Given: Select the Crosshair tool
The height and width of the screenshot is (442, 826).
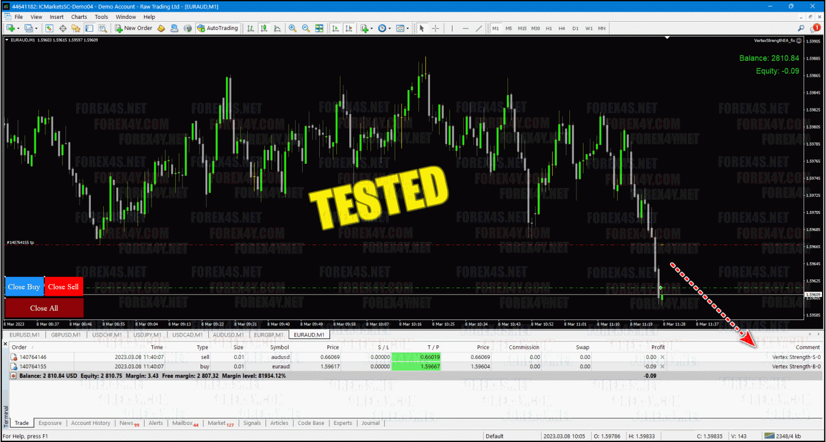Looking at the screenshot, I should click(435, 28).
